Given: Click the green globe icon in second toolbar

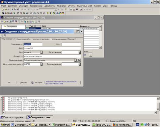Looking at the screenshot, I should pos(54,13).
